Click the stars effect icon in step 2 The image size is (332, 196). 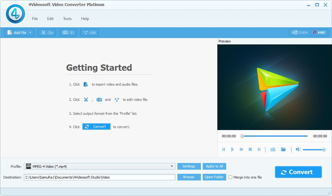(x=117, y=100)
